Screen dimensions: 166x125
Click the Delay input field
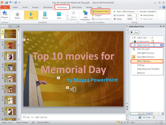click(131, 19)
